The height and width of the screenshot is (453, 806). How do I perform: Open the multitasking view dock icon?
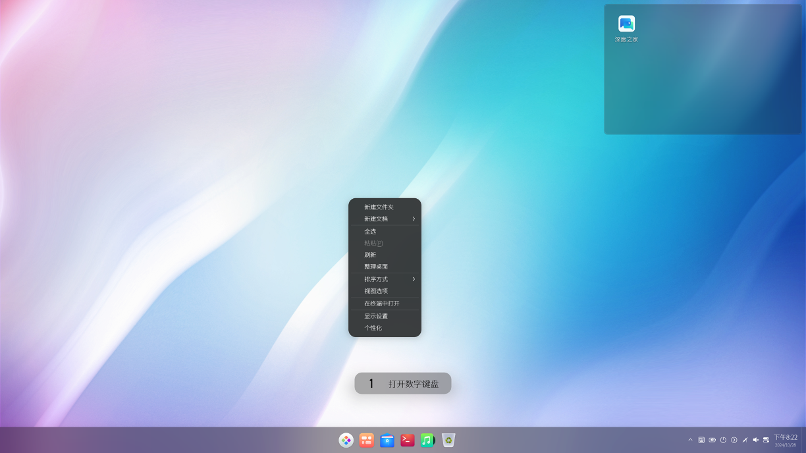[x=367, y=440]
